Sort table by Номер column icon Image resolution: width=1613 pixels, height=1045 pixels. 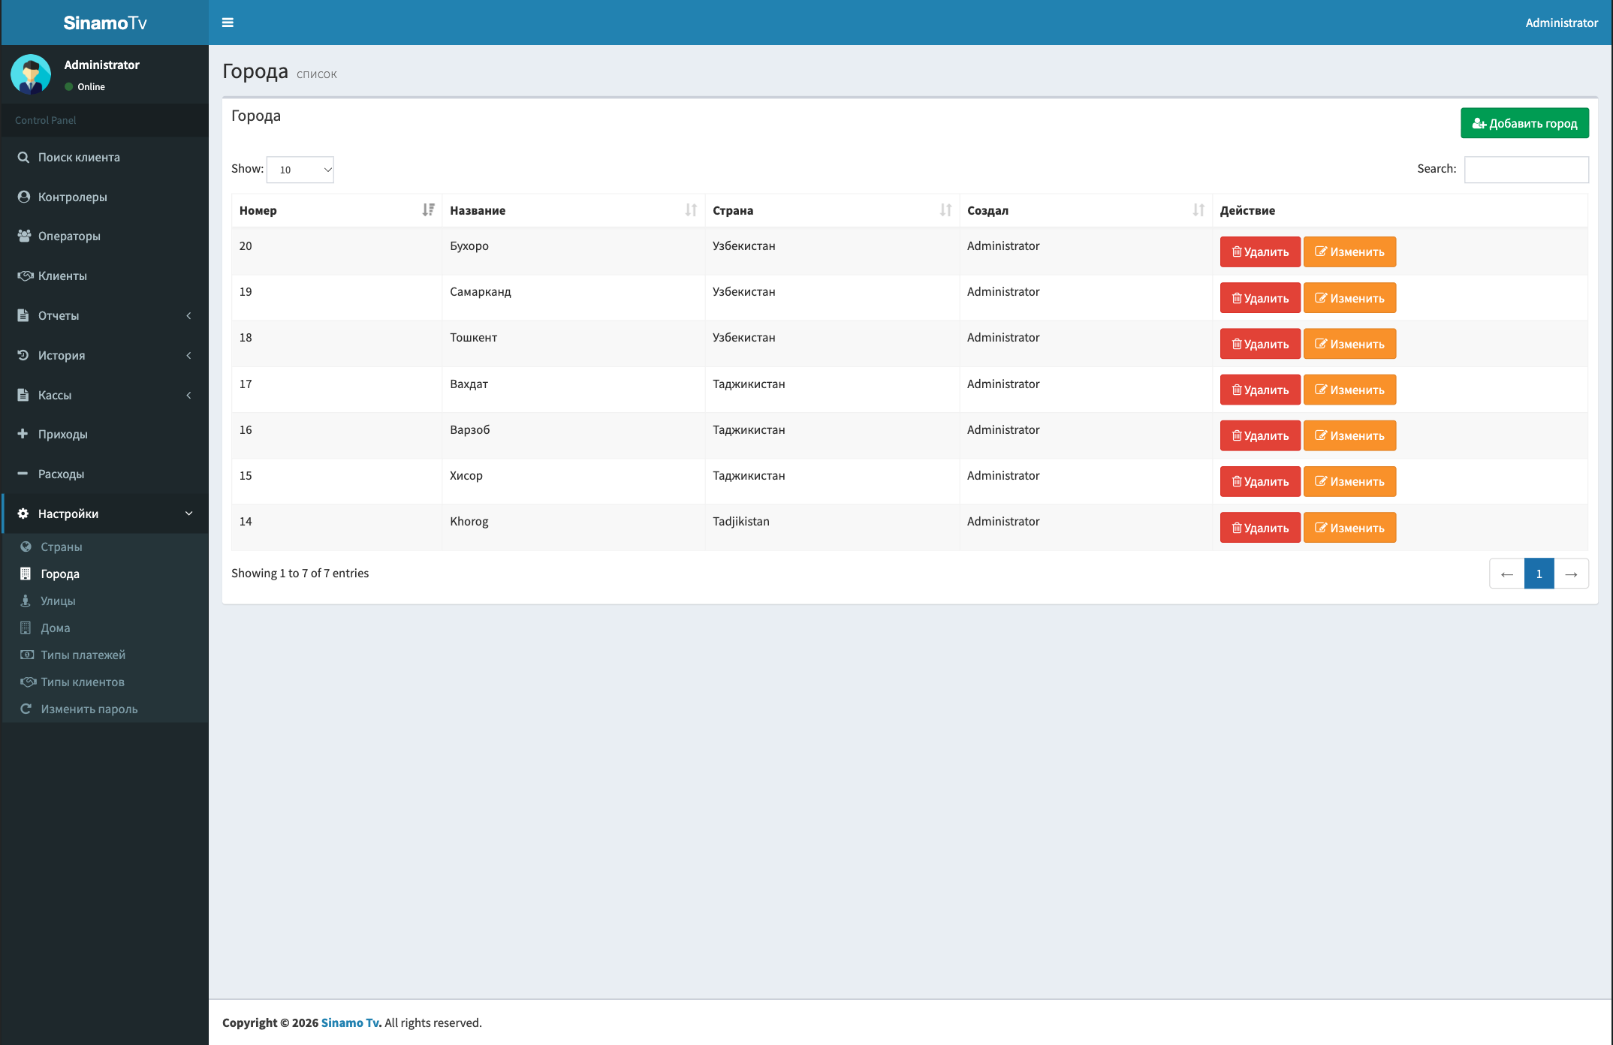[x=428, y=210]
